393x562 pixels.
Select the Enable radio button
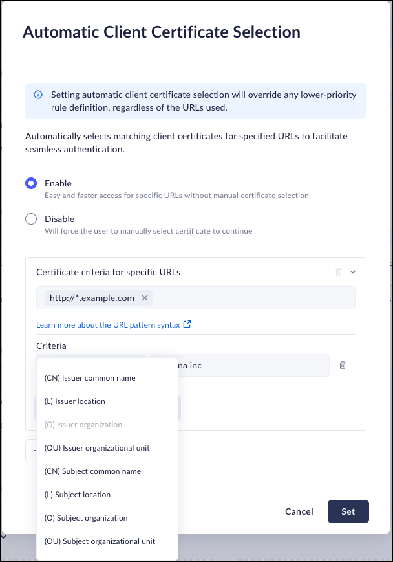[x=31, y=183]
